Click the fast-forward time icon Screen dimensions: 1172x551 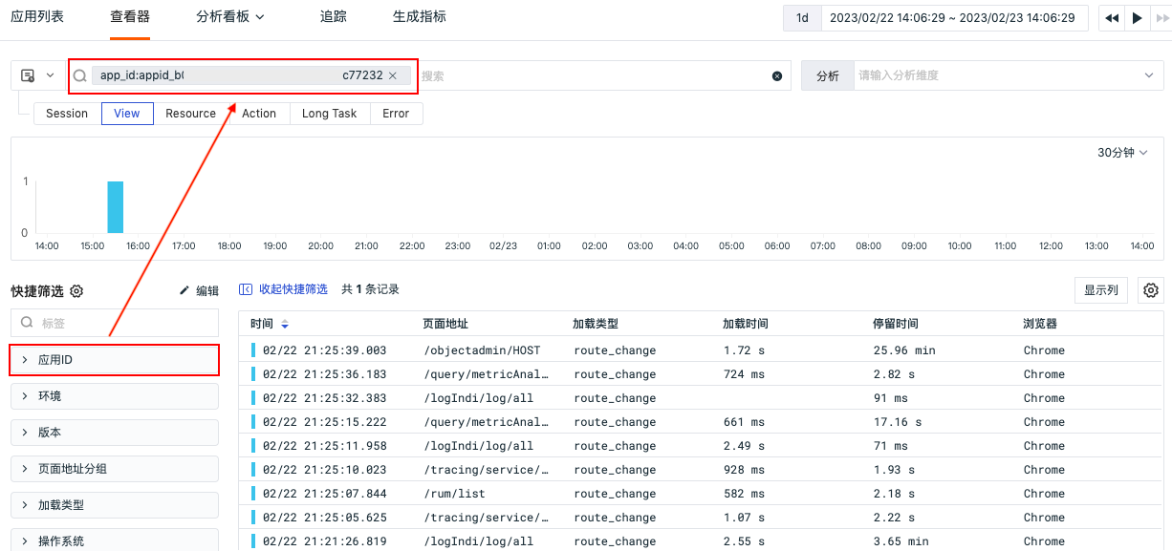[1161, 18]
